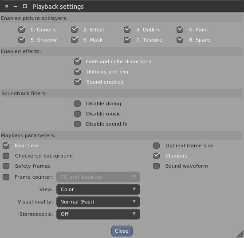Turn off Sound enabled checkbox
244x238 pixels.
point(77,82)
